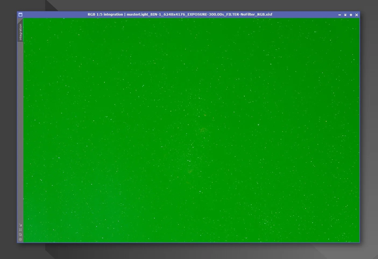Click the overlapping squares duplicate icon
378x259 pixels.
point(20,235)
